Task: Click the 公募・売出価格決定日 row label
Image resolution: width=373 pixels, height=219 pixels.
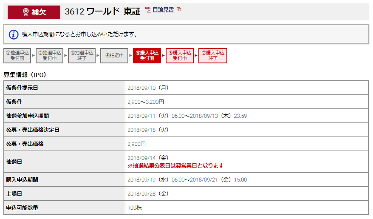Action: 33,130
